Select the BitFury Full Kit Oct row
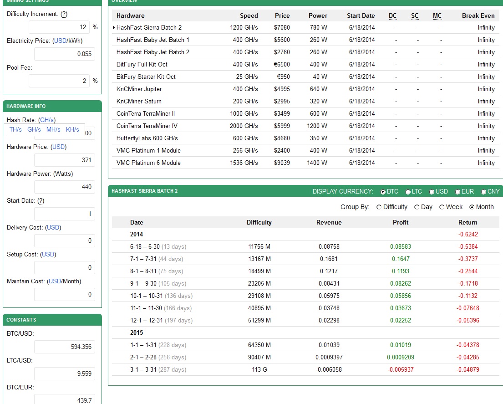 tap(305, 65)
